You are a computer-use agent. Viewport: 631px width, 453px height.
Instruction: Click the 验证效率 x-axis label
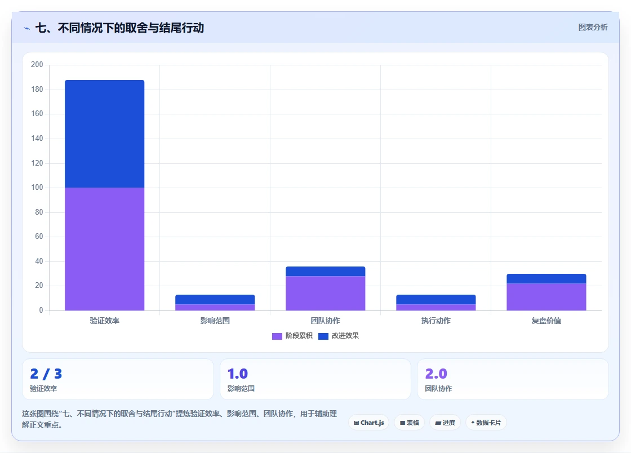pos(105,321)
